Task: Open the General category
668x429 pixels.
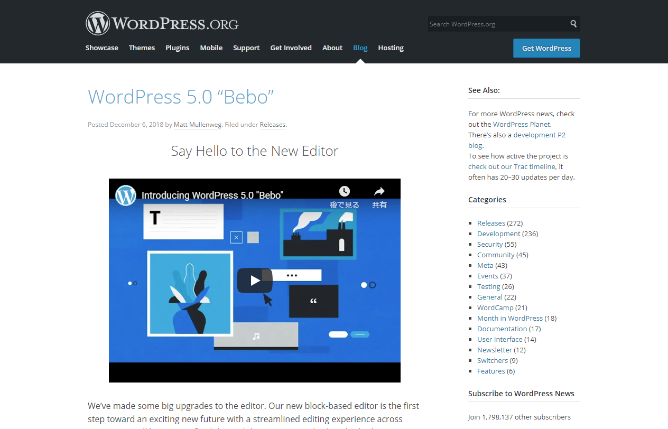Action: (490, 297)
